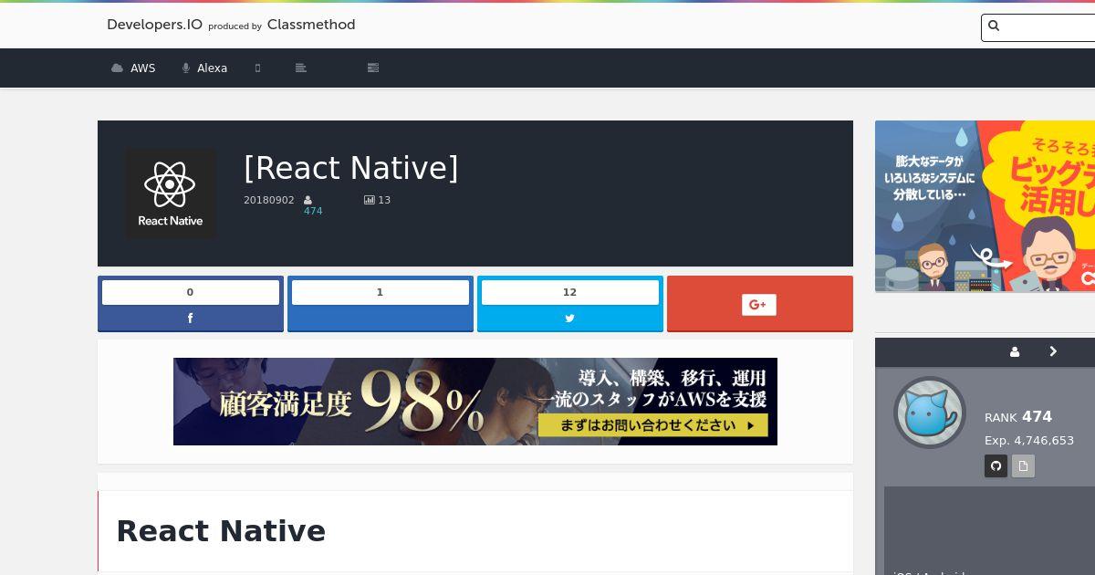
Task: Share via the Google+ button
Action: pyautogui.click(x=760, y=303)
